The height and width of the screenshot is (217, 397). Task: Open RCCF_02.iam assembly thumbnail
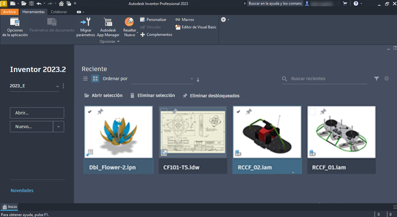(x=267, y=132)
